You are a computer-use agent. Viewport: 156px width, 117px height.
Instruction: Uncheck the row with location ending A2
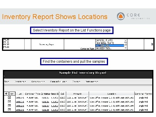click(9, 98)
